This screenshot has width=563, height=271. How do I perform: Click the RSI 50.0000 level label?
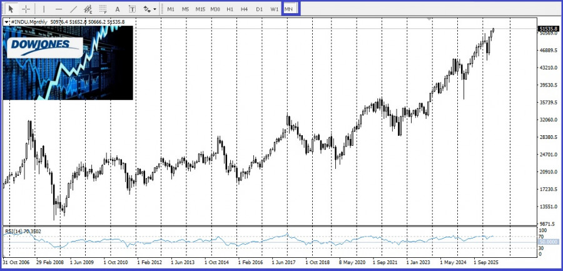pos(549,242)
